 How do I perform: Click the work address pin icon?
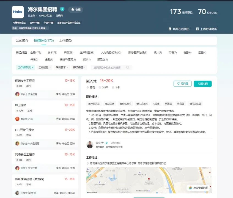point(87,163)
